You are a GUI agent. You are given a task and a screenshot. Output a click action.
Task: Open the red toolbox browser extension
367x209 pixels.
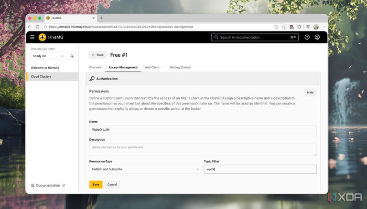(x=291, y=27)
